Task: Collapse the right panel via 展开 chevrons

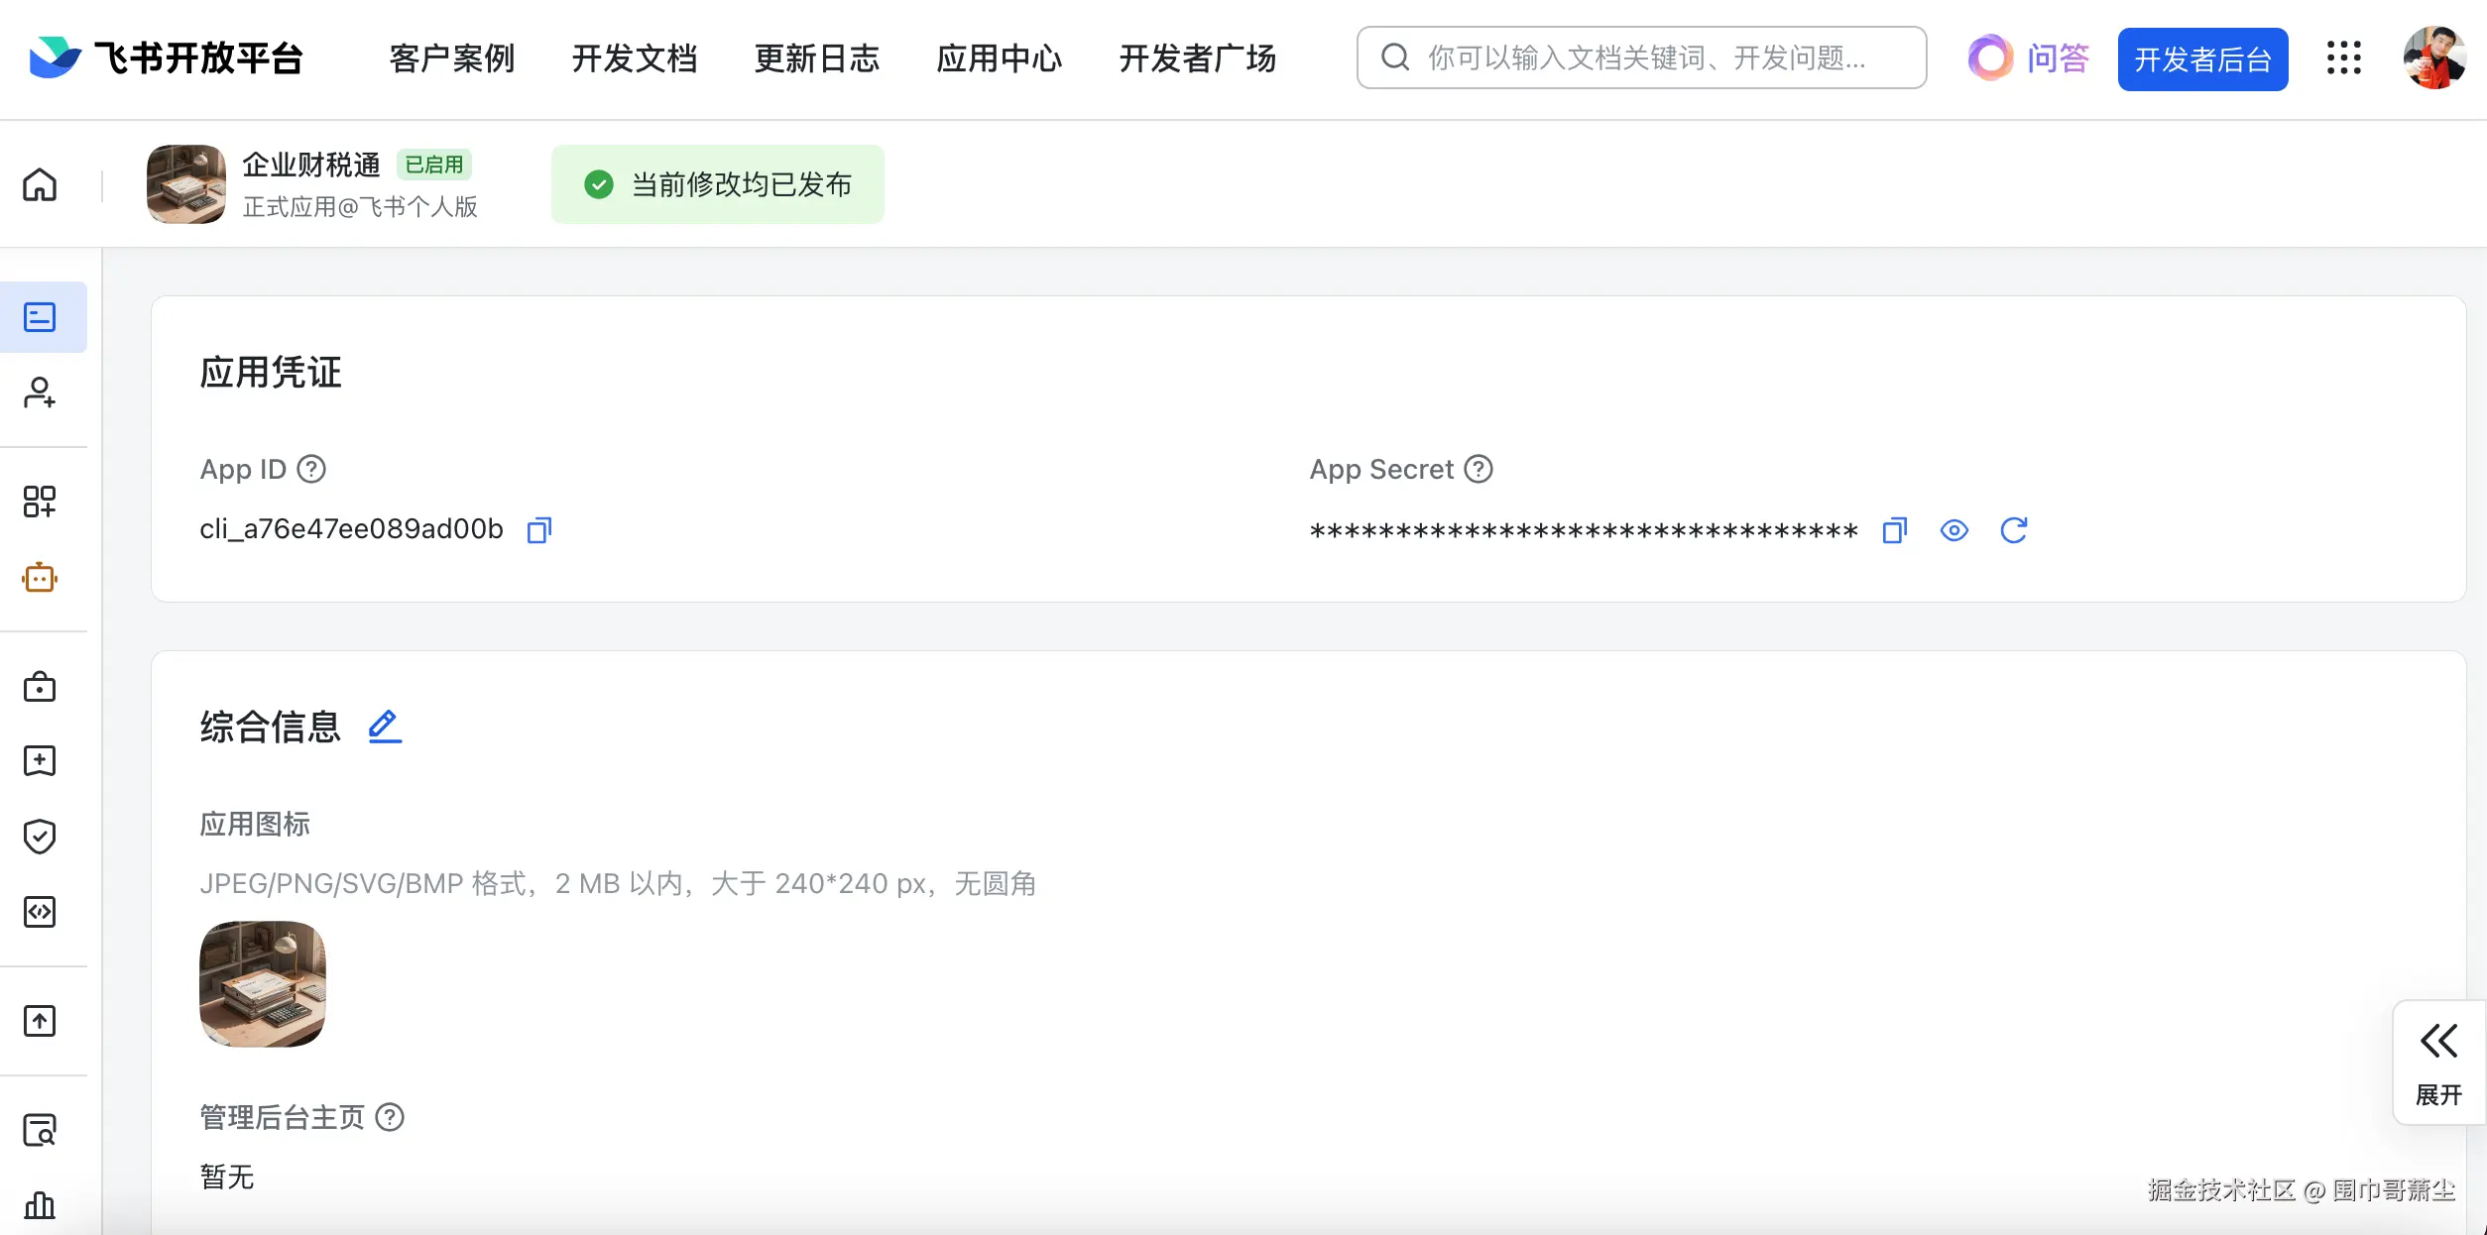Action: click(2438, 1040)
